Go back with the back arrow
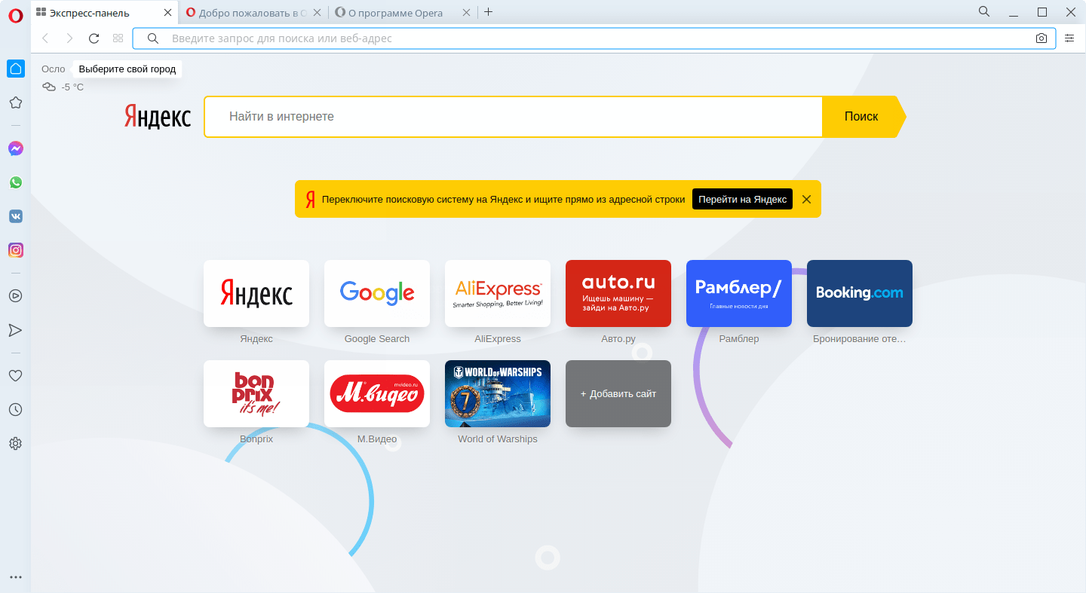 tap(45, 38)
